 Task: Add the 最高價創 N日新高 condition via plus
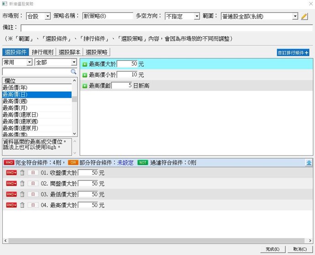(85, 85)
